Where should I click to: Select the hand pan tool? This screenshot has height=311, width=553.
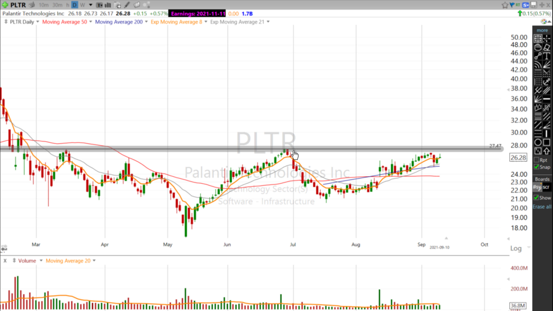538,47
